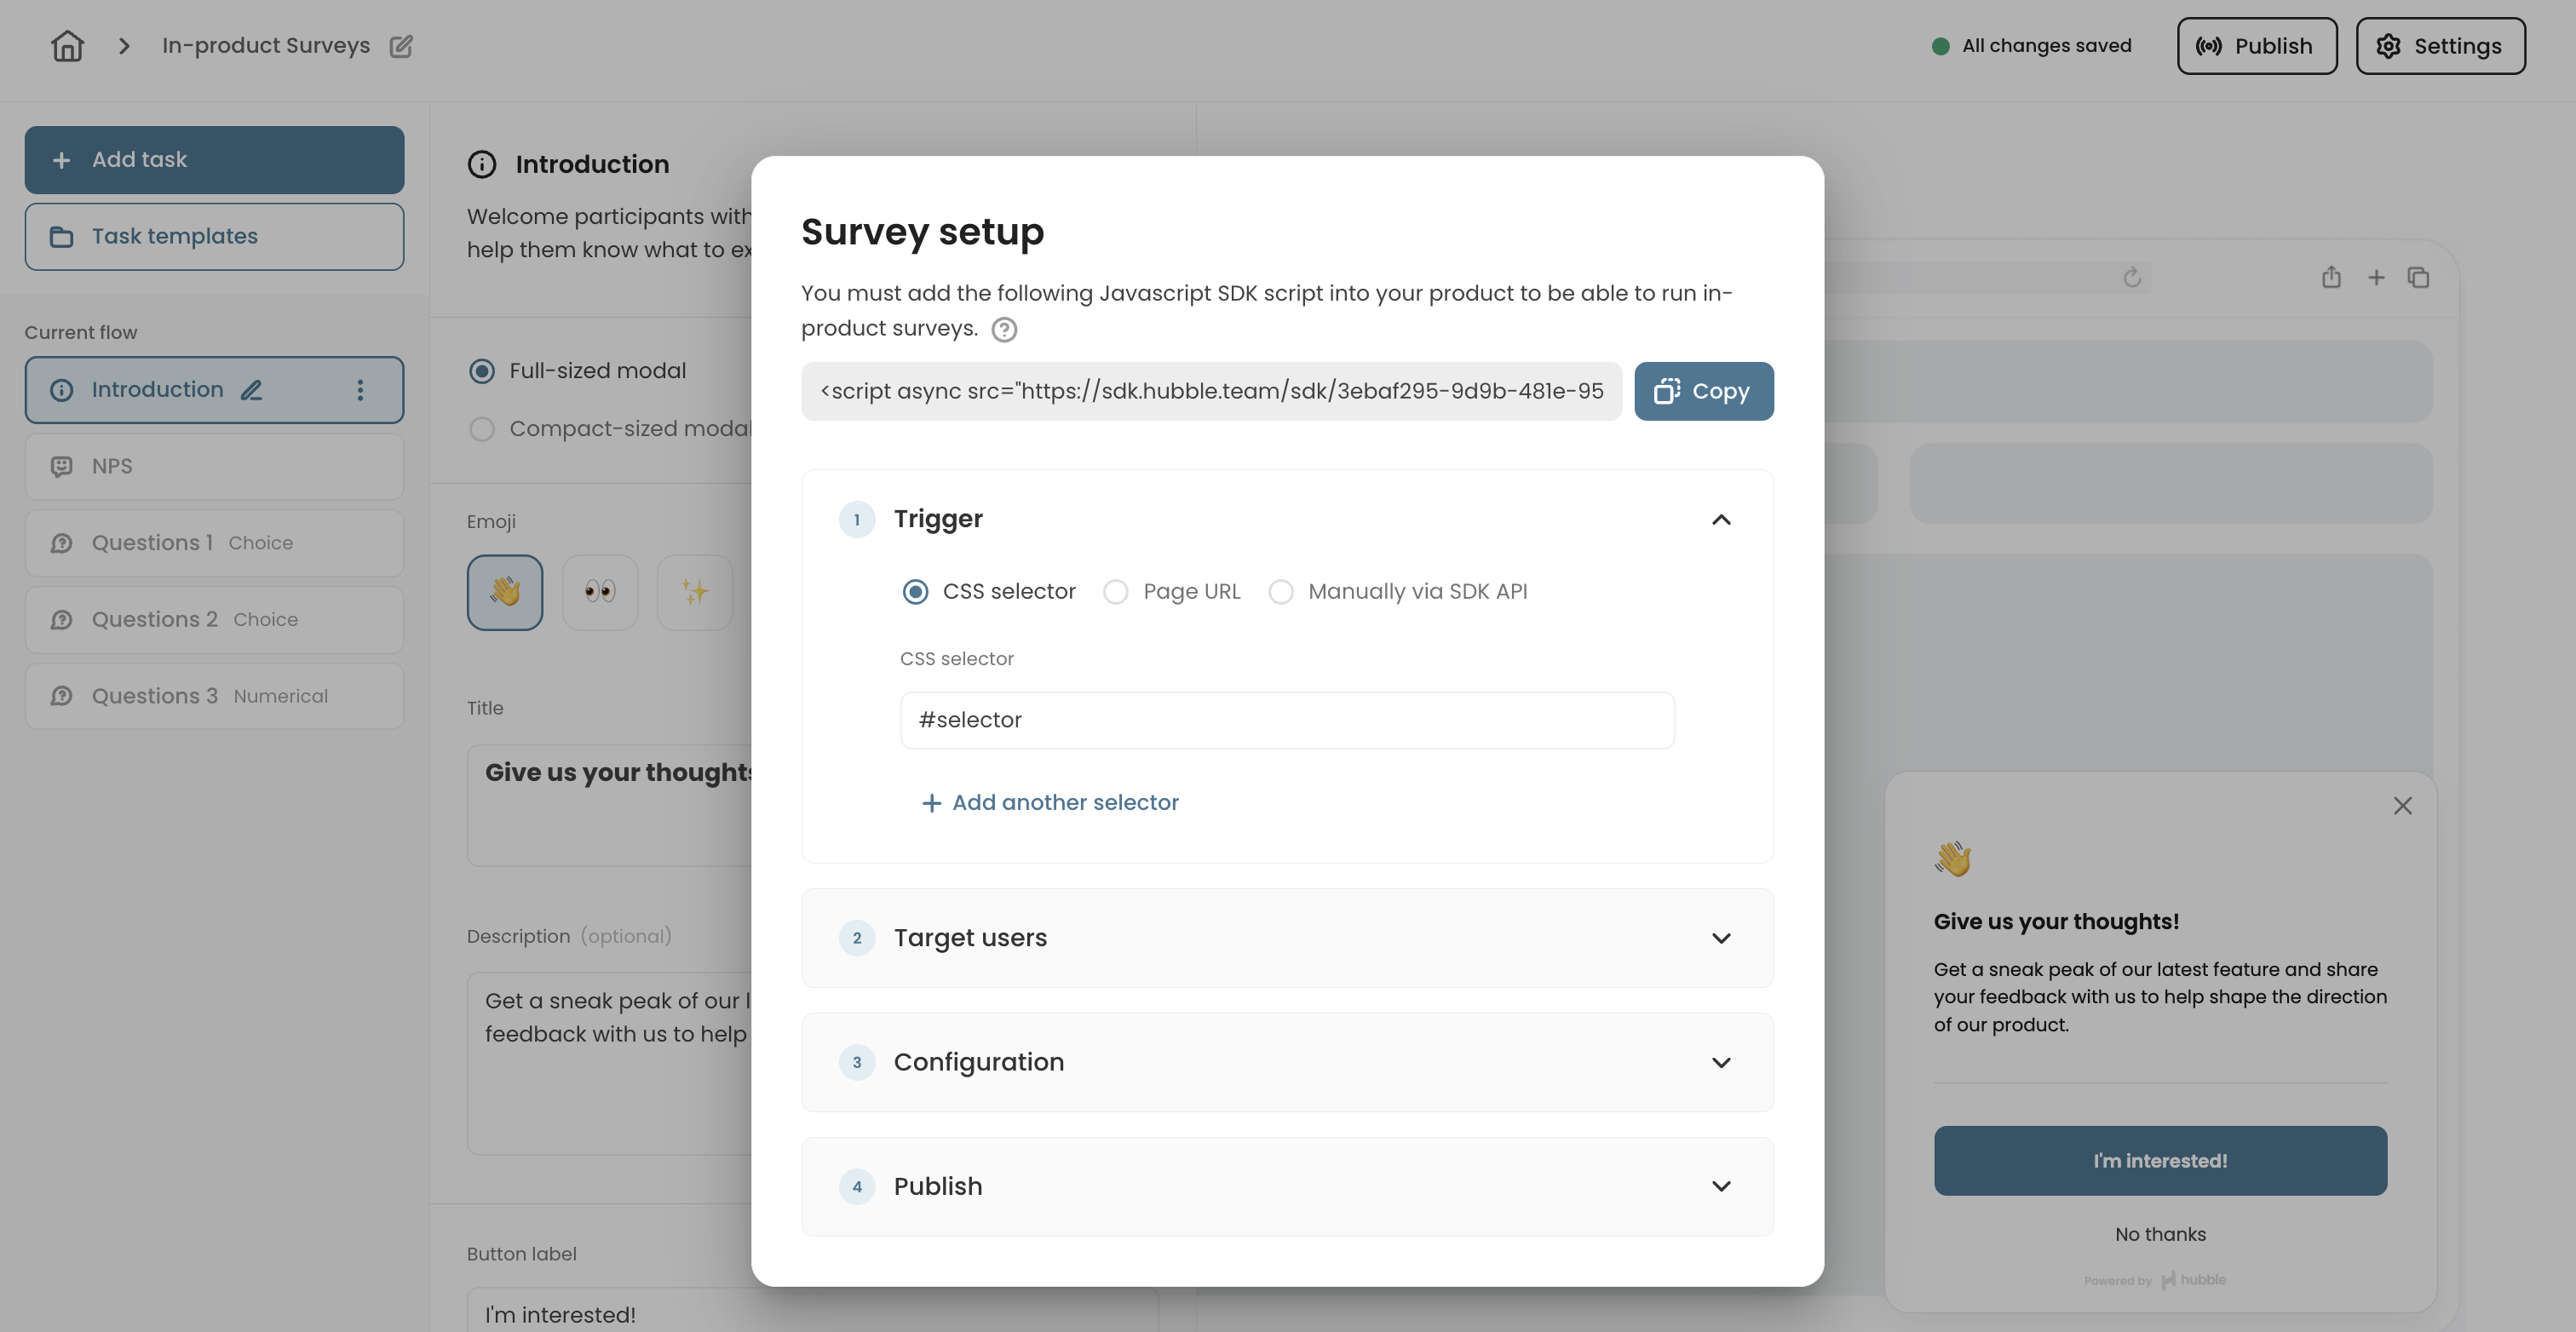2576x1332 pixels.
Task: Click the Publish button in header
Action: [2257, 46]
